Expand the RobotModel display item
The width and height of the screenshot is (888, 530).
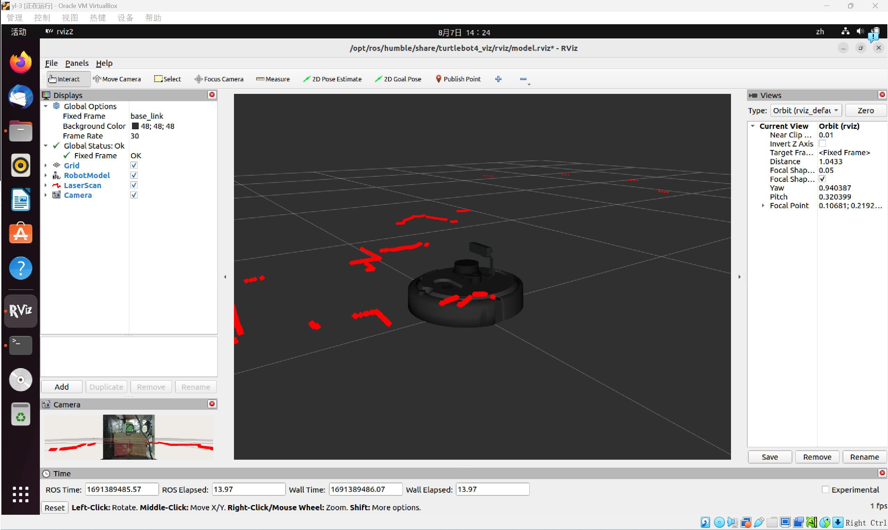point(46,175)
